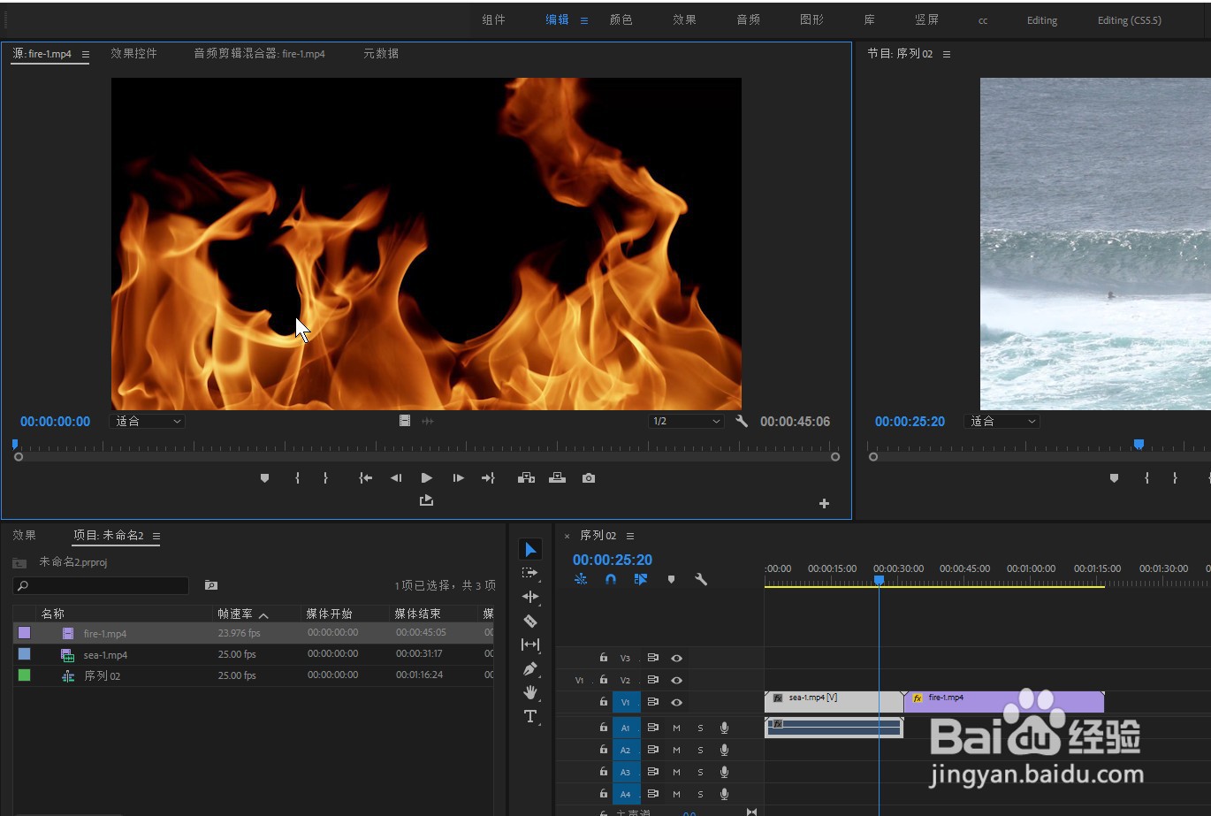The image size is (1211, 816).
Task: Mark Out point in Source monitor
Action: click(325, 478)
